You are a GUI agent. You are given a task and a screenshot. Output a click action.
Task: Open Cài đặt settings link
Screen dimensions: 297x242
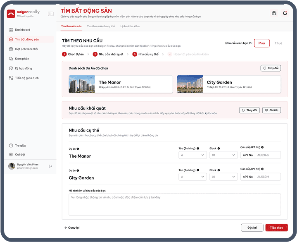pyautogui.click(x=20, y=154)
